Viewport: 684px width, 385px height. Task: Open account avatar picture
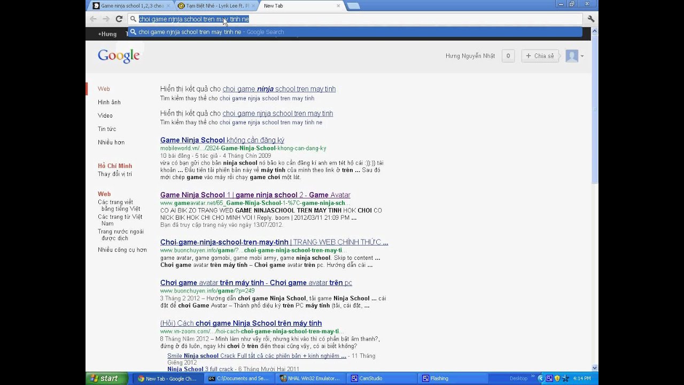pyautogui.click(x=572, y=56)
